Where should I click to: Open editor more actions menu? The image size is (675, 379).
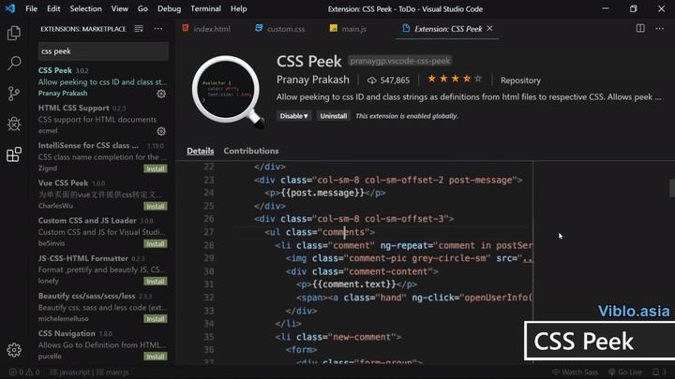pyautogui.click(x=659, y=28)
